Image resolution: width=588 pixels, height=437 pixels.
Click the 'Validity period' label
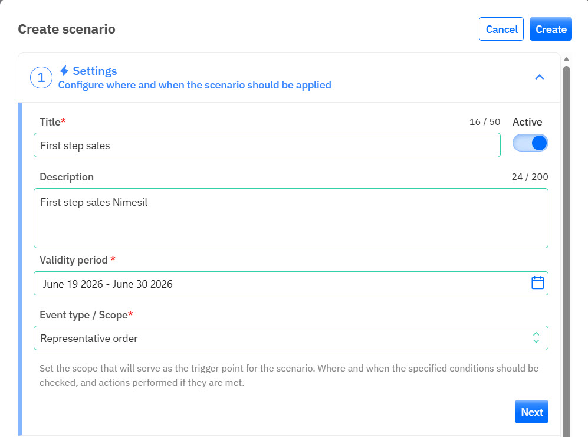77,260
